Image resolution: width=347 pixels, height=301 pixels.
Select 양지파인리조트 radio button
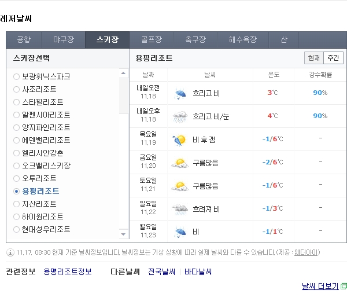pyautogui.click(x=16, y=127)
